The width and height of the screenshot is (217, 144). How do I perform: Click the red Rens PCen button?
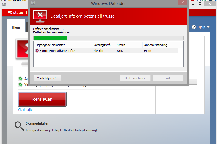(42, 99)
